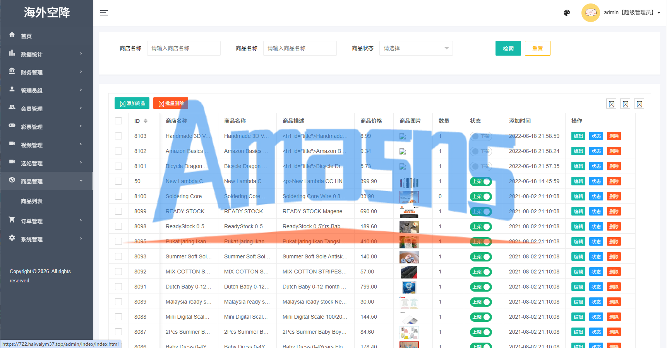Focus the 商店名称 input field

[184, 48]
